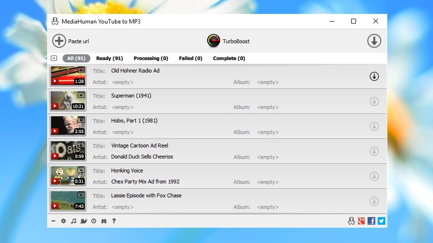This screenshot has width=433, height=243.
Task: Download the Superman (1941) track
Action: point(374,101)
